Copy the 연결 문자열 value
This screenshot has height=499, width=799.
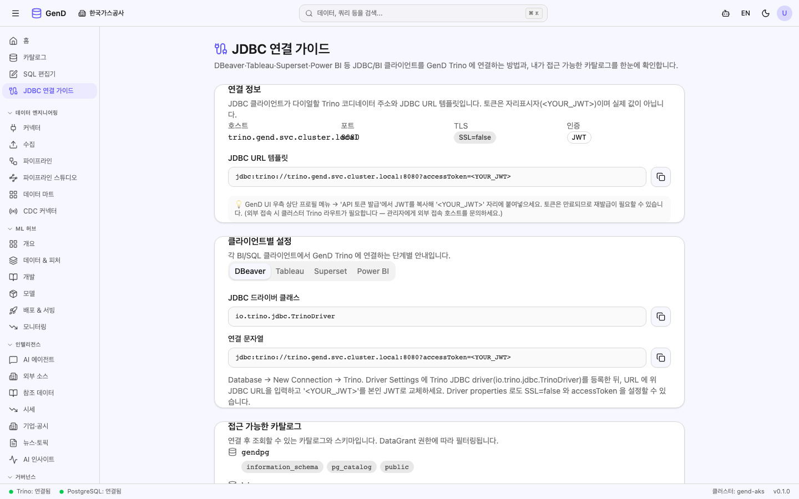tap(661, 358)
